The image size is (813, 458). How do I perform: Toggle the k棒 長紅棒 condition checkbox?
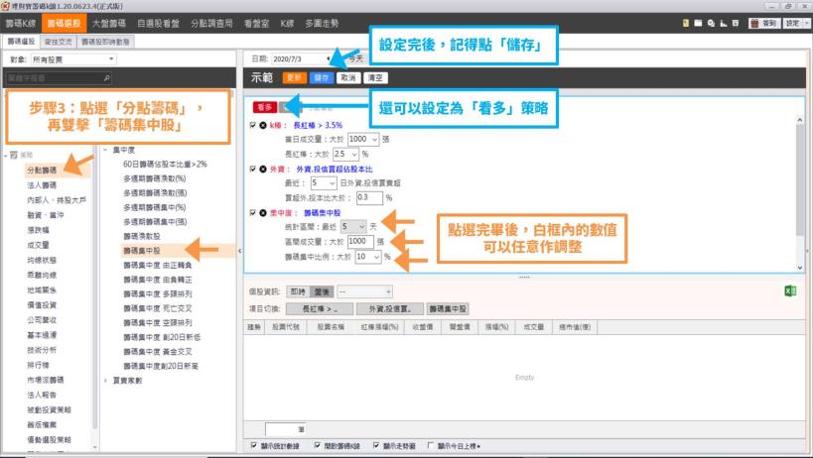(253, 125)
